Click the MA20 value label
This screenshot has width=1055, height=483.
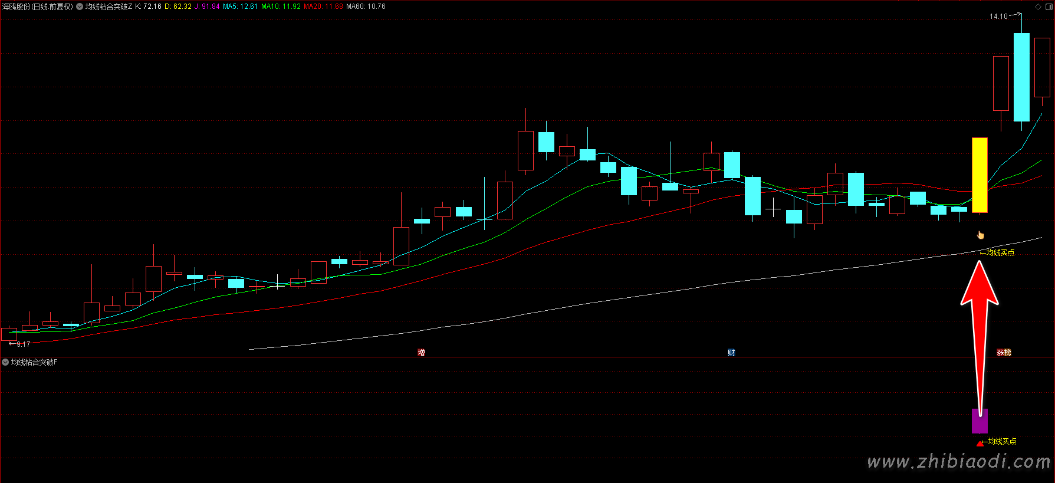323,6
